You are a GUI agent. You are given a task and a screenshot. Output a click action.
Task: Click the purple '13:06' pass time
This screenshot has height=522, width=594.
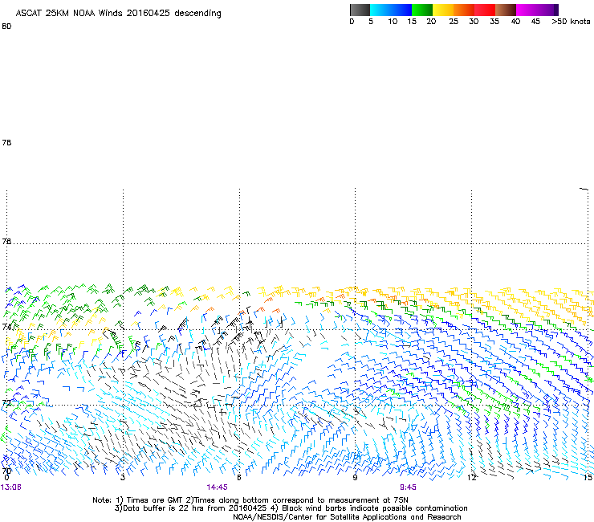click(11, 487)
